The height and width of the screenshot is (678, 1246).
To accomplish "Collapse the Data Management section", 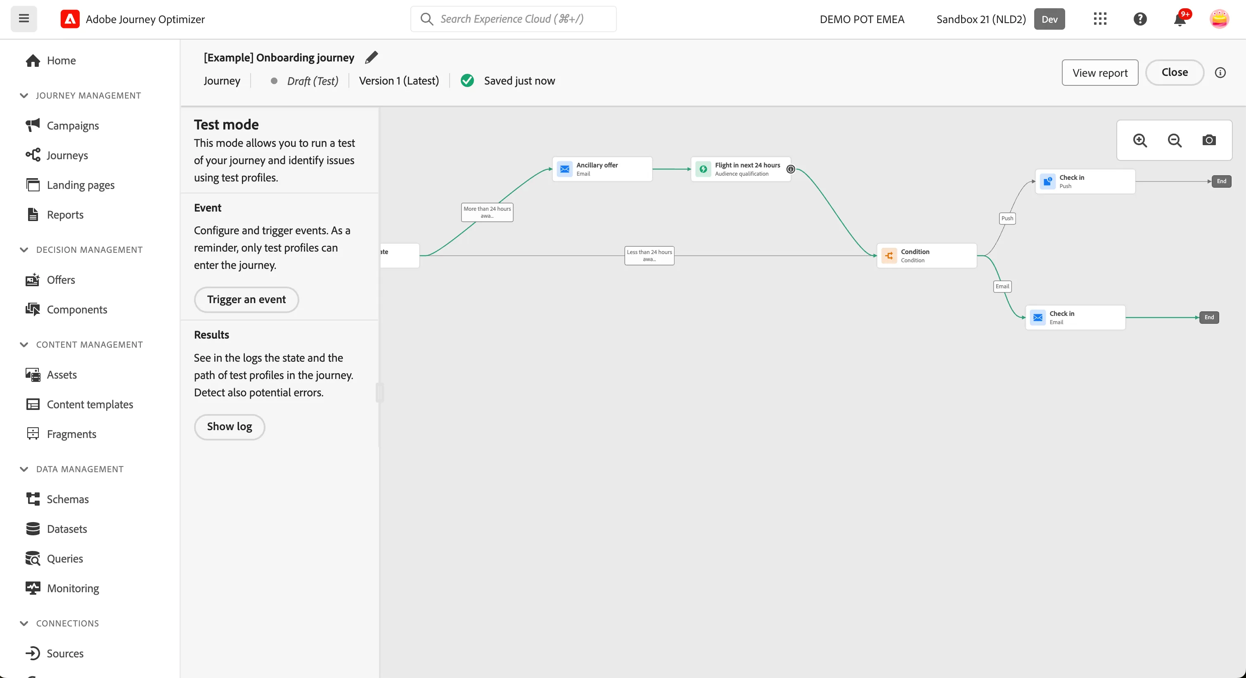I will pos(24,469).
